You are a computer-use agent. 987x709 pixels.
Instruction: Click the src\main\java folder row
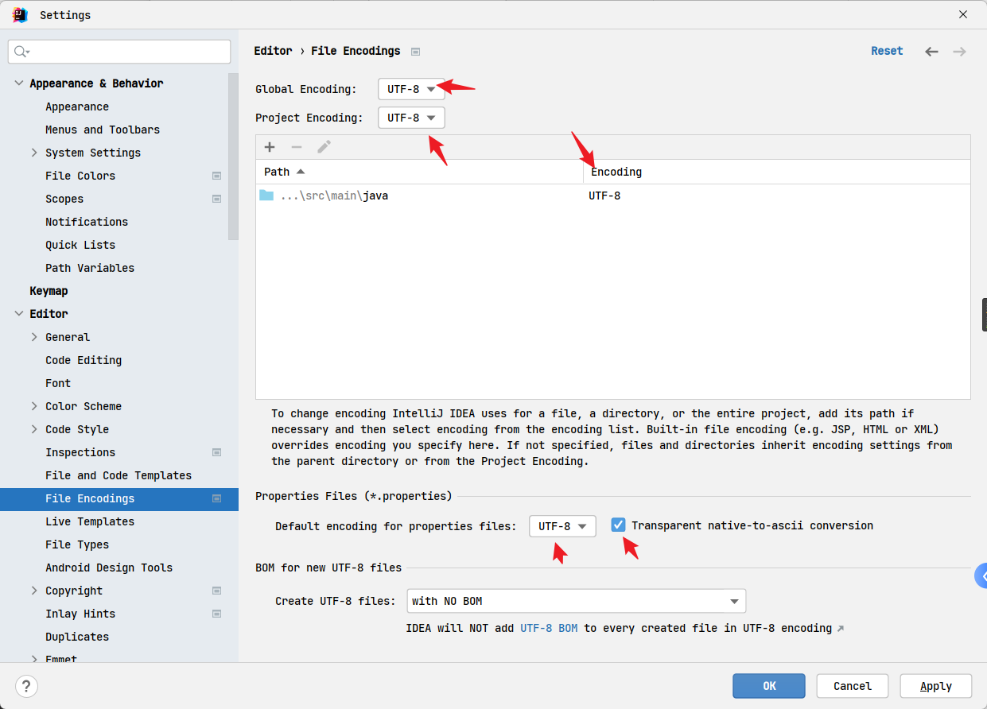(x=612, y=196)
